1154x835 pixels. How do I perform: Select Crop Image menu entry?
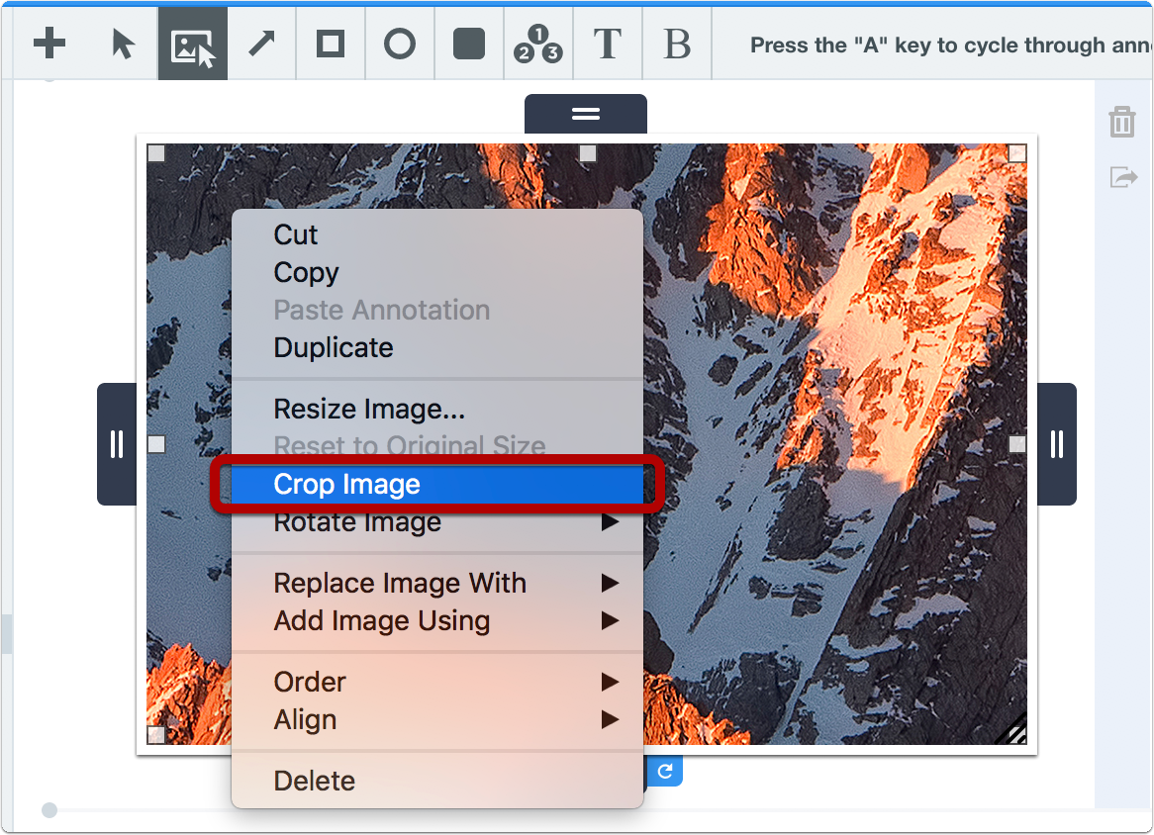pyautogui.click(x=437, y=484)
